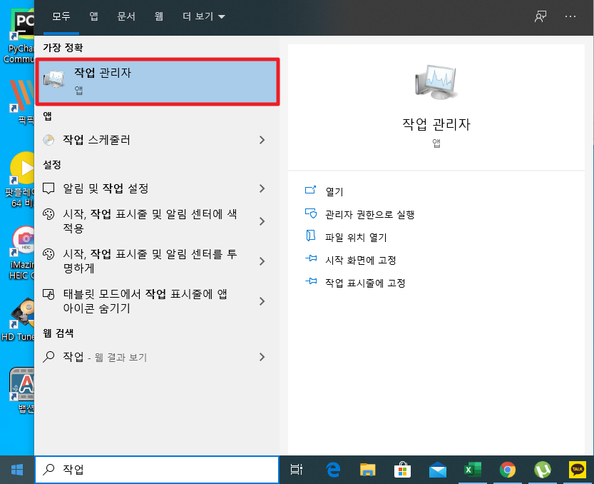Click the large 작업 관리자 preview icon
This screenshot has width=594, height=484.
click(436, 82)
